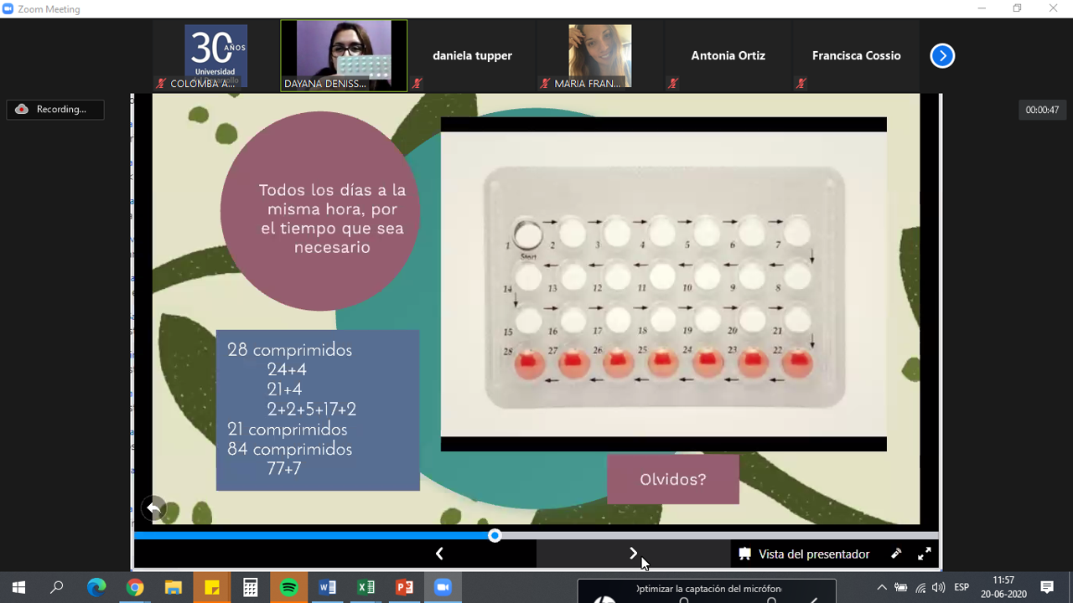
Task: Open Word from the taskbar
Action: pyautogui.click(x=327, y=587)
